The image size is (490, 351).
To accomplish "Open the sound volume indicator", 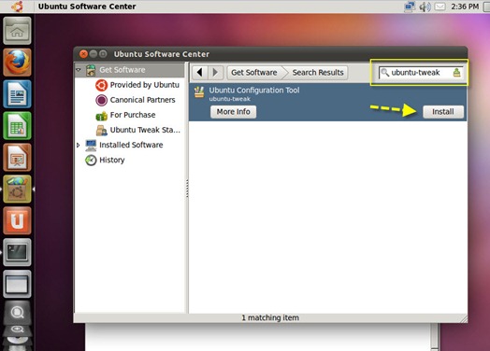I will tap(425, 7).
